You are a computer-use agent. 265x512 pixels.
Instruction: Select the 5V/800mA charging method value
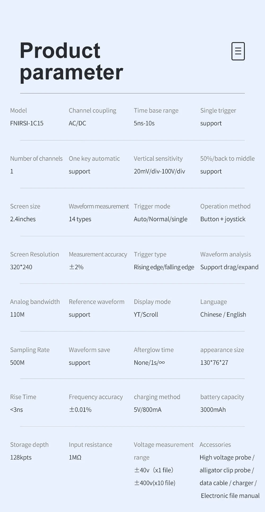click(x=147, y=409)
